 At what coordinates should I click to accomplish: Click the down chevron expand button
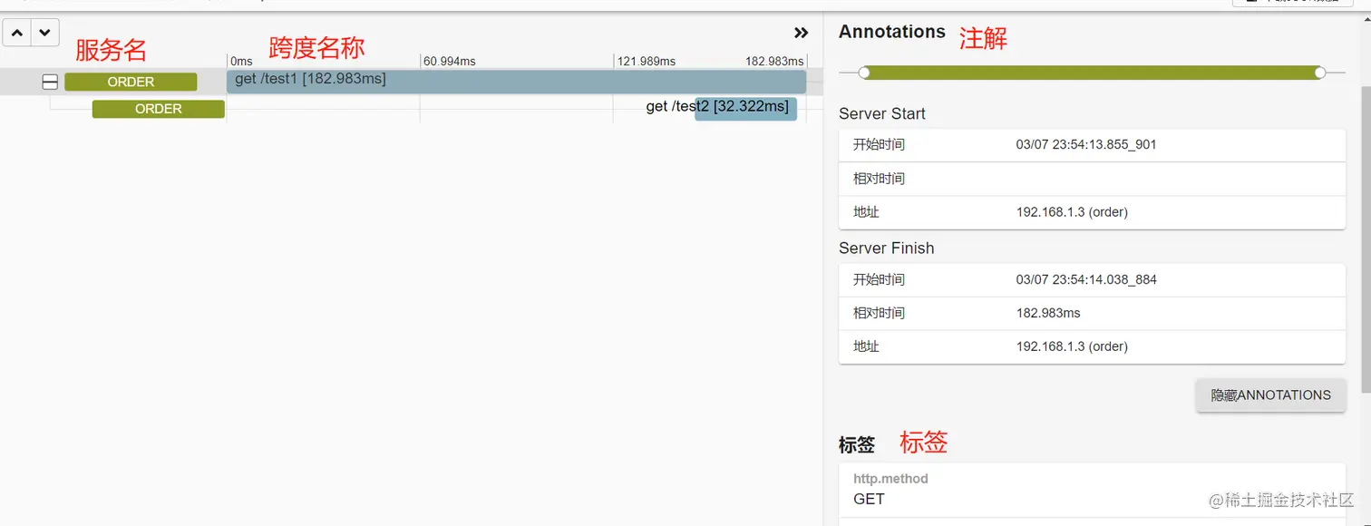[x=44, y=33]
